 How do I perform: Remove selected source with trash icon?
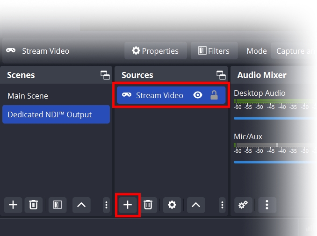tap(148, 205)
